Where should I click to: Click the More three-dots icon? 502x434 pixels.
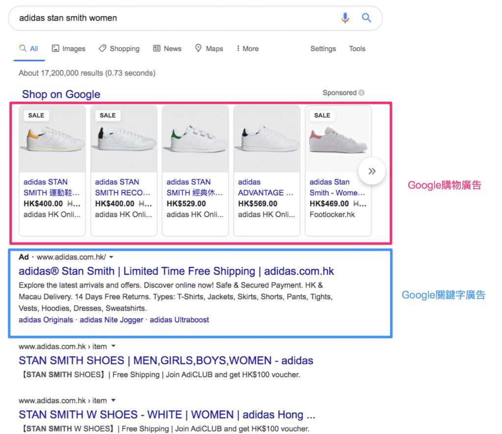pyautogui.click(x=238, y=48)
